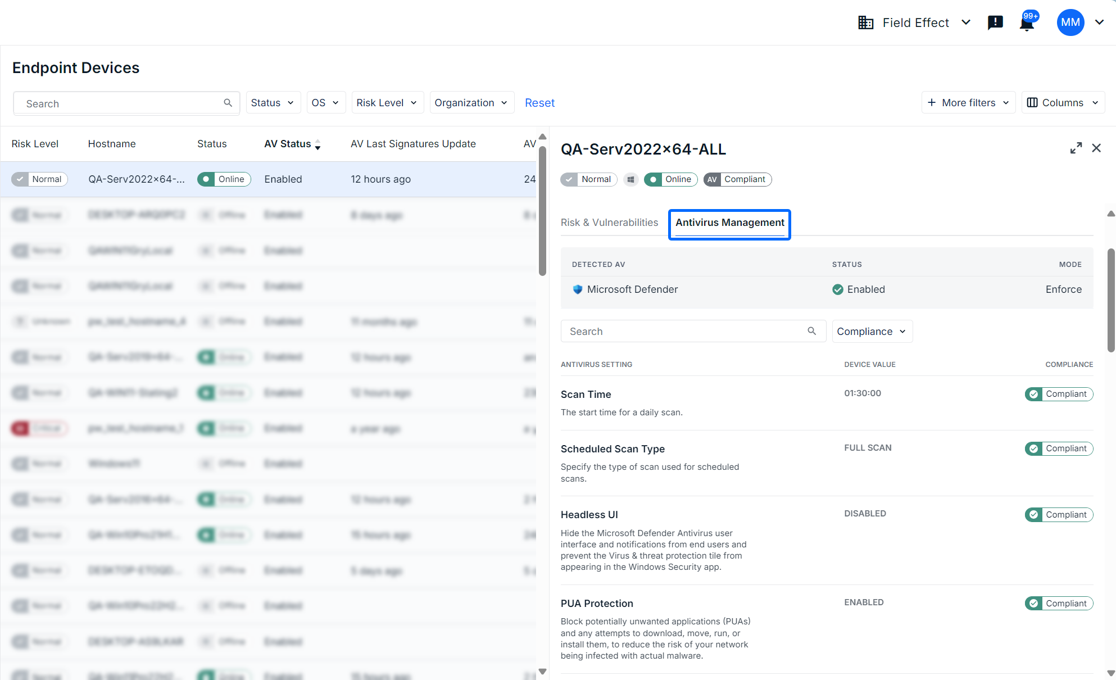This screenshot has height=680, width=1116.
Task: Click the Microsoft Defender shield icon
Action: pyautogui.click(x=577, y=289)
